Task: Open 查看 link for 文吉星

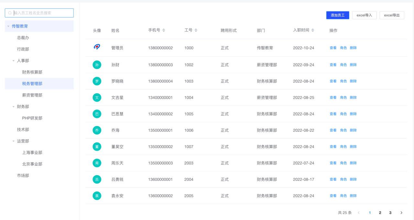Action: (333, 98)
